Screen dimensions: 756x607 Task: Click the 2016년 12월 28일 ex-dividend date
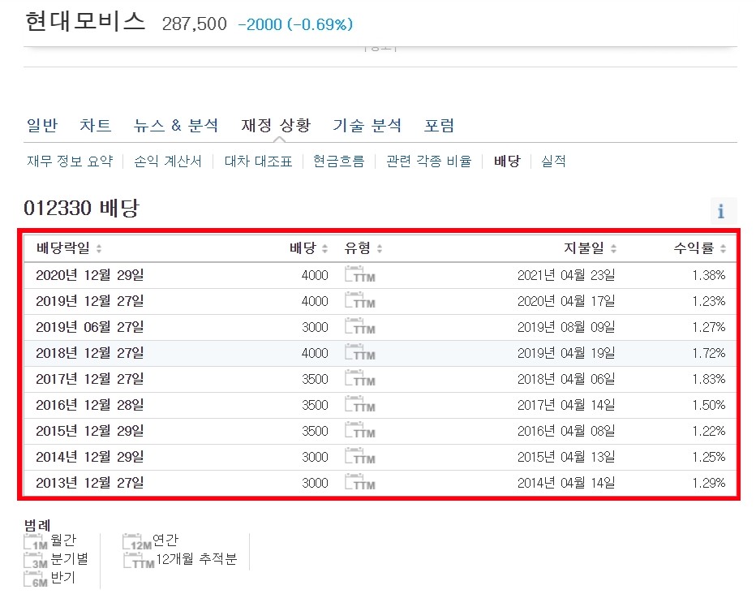90,405
